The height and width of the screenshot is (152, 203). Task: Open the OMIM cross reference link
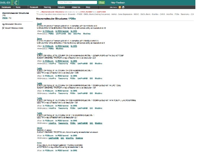tap(162, 14)
